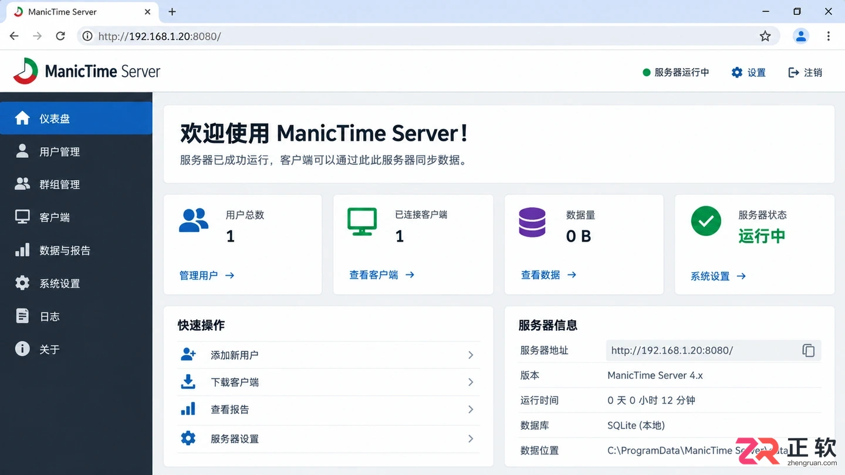
Task: Click the 服务器运行中 status text
Action: pos(682,72)
